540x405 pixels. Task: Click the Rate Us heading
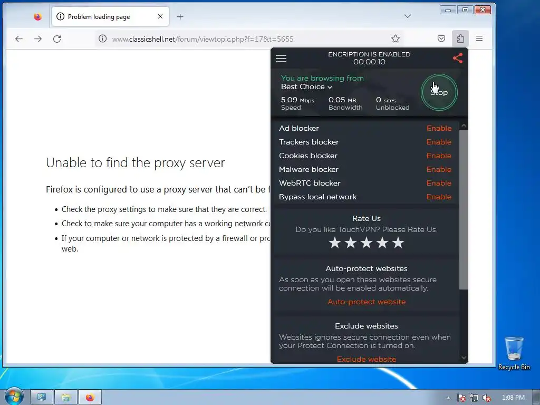(367, 218)
